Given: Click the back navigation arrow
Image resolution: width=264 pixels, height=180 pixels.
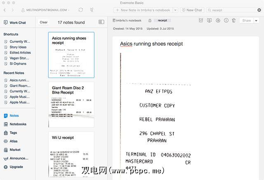Looking at the screenshot, I should (5, 10).
